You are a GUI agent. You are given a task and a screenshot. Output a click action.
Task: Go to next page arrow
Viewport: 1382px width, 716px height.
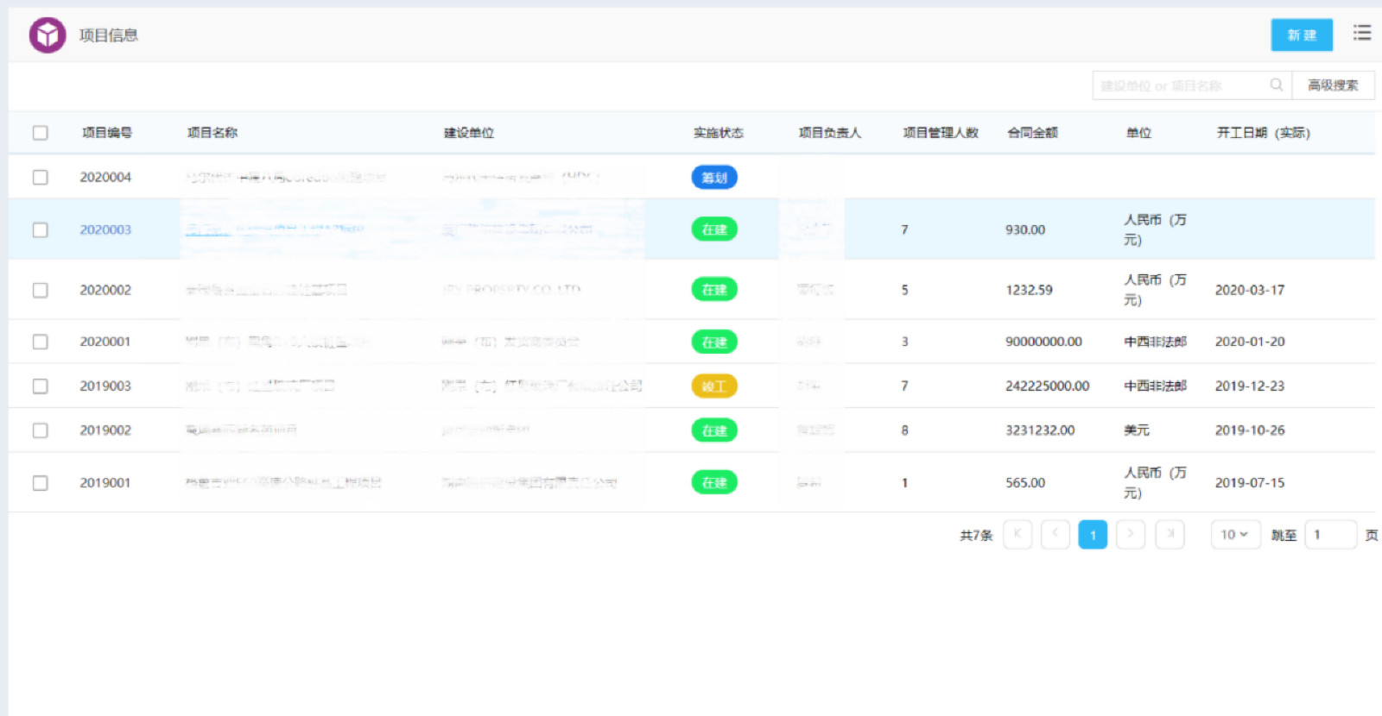pyautogui.click(x=1130, y=534)
